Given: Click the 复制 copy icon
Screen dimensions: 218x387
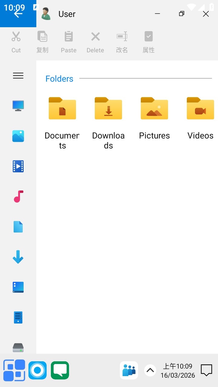Looking at the screenshot, I should click(x=42, y=37).
